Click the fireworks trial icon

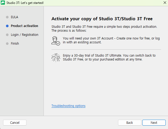coord(56,58)
